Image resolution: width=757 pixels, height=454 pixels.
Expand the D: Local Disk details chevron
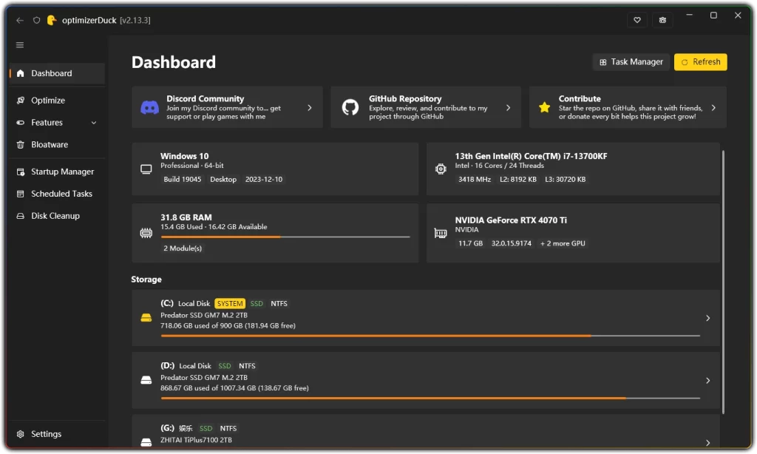point(707,381)
